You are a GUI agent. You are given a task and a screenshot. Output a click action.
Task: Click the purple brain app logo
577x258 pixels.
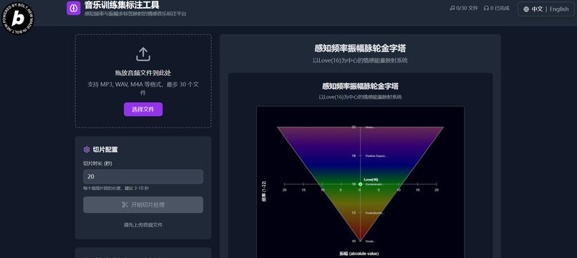point(74,8)
